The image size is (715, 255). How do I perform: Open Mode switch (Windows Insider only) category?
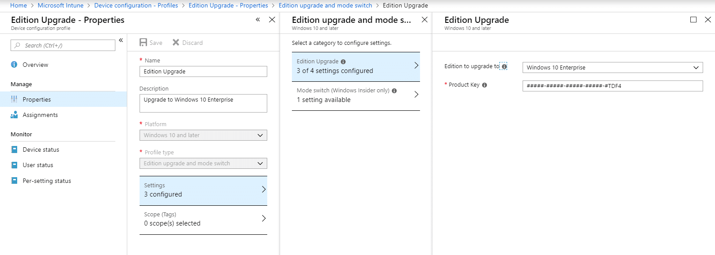tap(356, 96)
